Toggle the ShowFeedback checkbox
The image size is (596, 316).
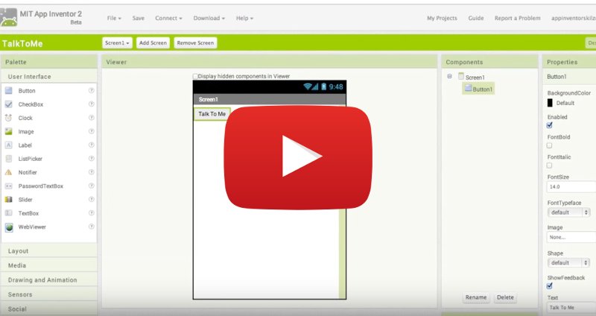tap(549, 286)
